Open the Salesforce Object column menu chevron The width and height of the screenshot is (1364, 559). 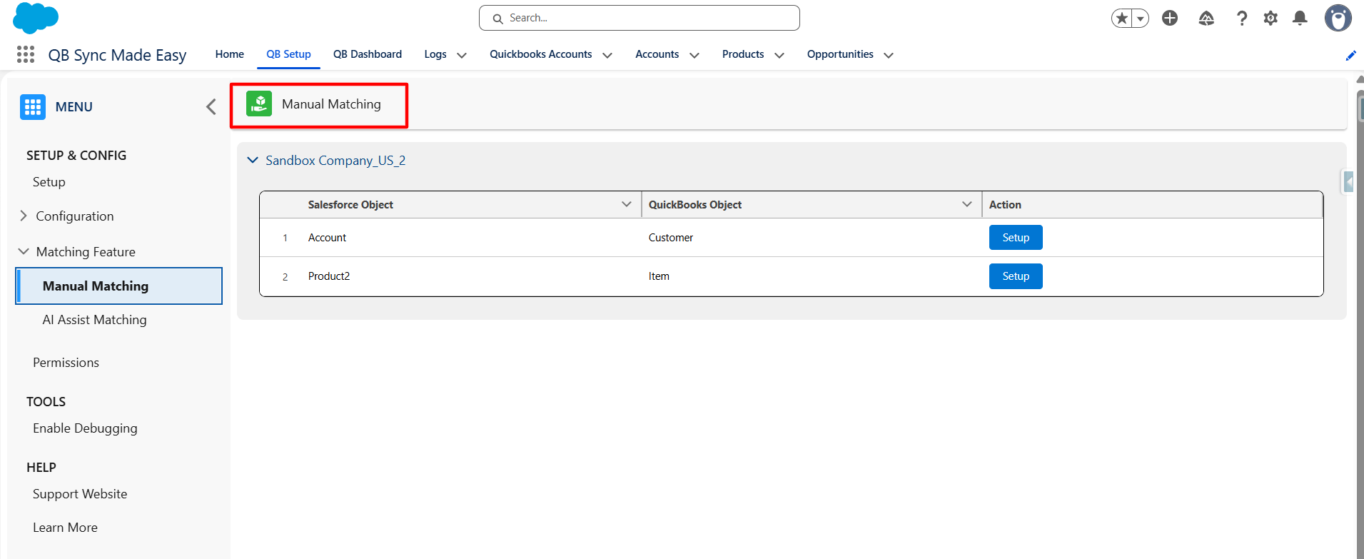[x=627, y=204]
